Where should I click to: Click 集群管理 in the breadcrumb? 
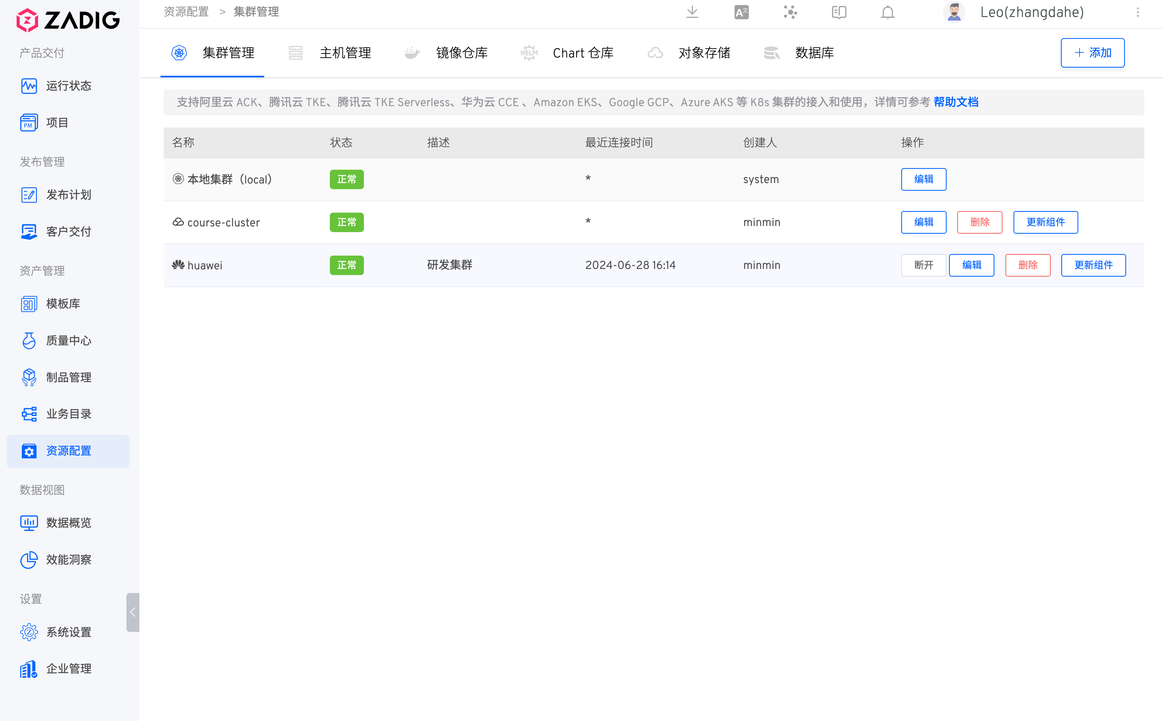[256, 12]
